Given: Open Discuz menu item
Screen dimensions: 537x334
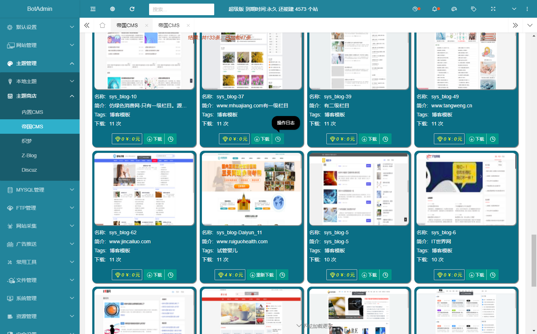Looking at the screenshot, I should [40, 170].
